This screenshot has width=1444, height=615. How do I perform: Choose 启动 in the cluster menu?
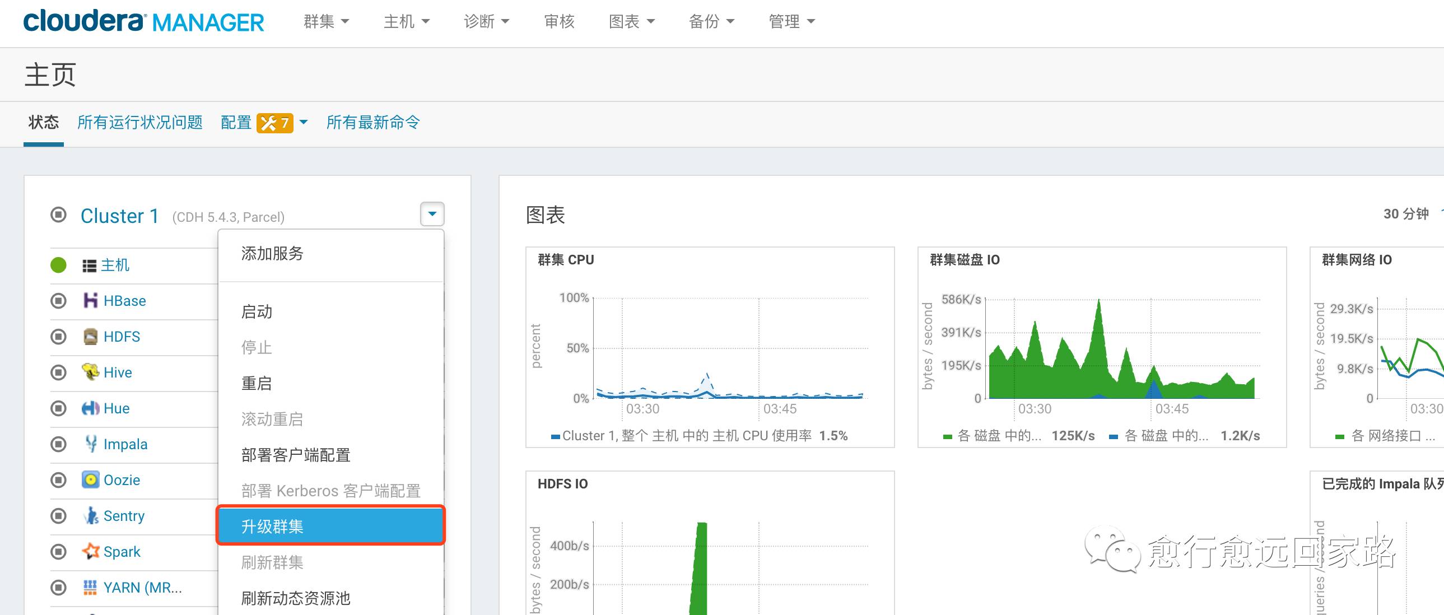[330, 312]
